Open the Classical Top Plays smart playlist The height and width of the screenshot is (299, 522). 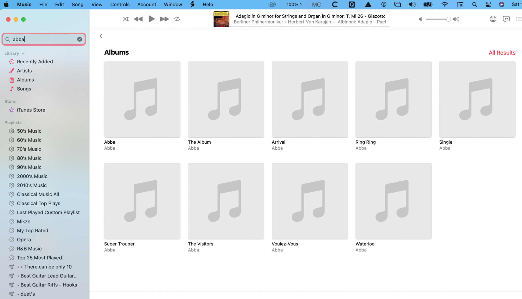click(x=38, y=203)
